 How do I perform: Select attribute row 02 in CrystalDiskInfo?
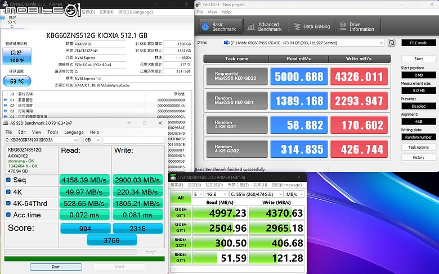tap(95, 106)
